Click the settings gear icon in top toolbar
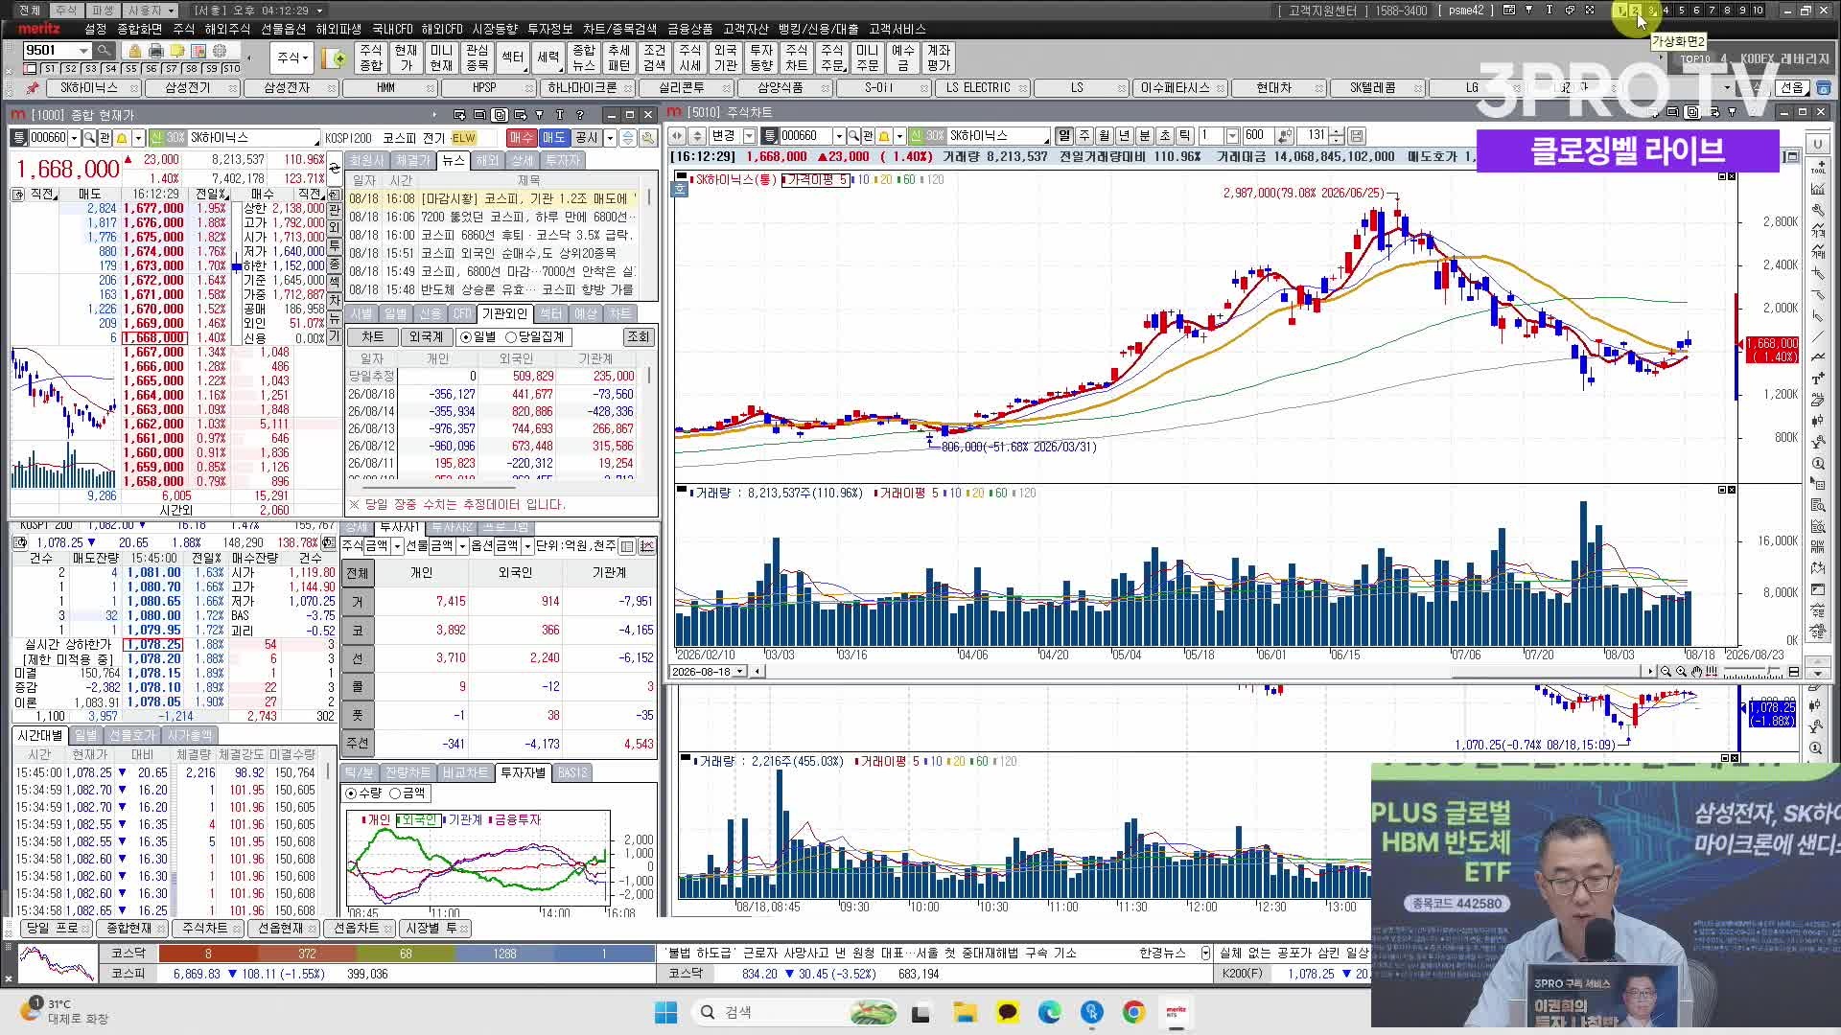This screenshot has width=1841, height=1035. point(220,51)
